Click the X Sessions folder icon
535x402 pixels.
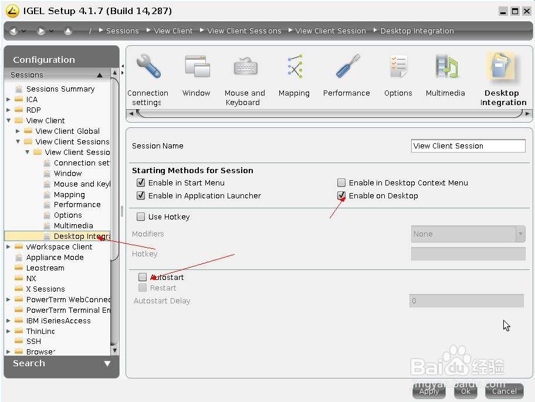(19, 289)
